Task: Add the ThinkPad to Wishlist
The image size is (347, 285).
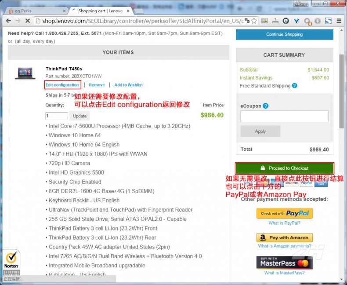Action: (128, 85)
